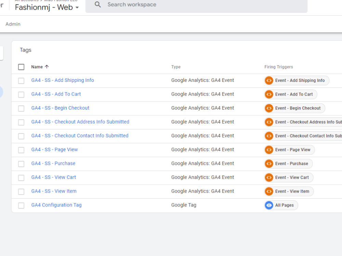Open the Event - Begin Checkout trigger
Screen dimensions: 342x256
(x=294, y=108)
